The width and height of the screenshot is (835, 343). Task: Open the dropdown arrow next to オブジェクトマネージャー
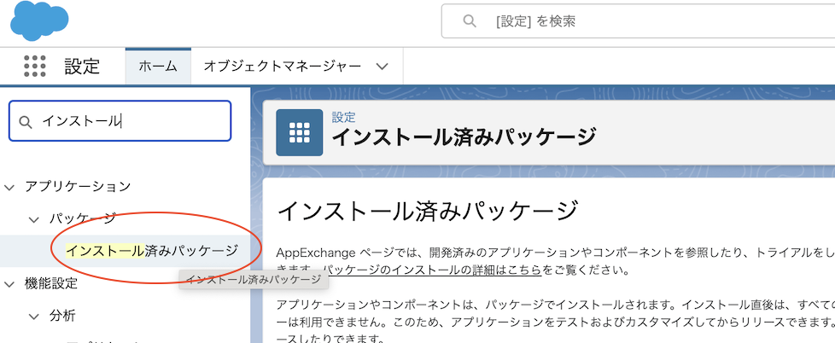382,67
